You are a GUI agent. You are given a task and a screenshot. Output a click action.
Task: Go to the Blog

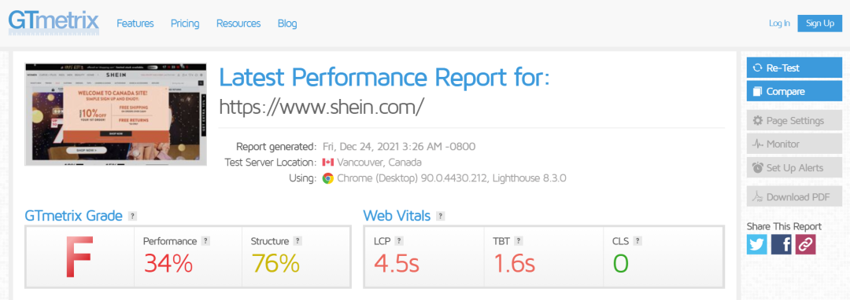[x=287, y=24]
